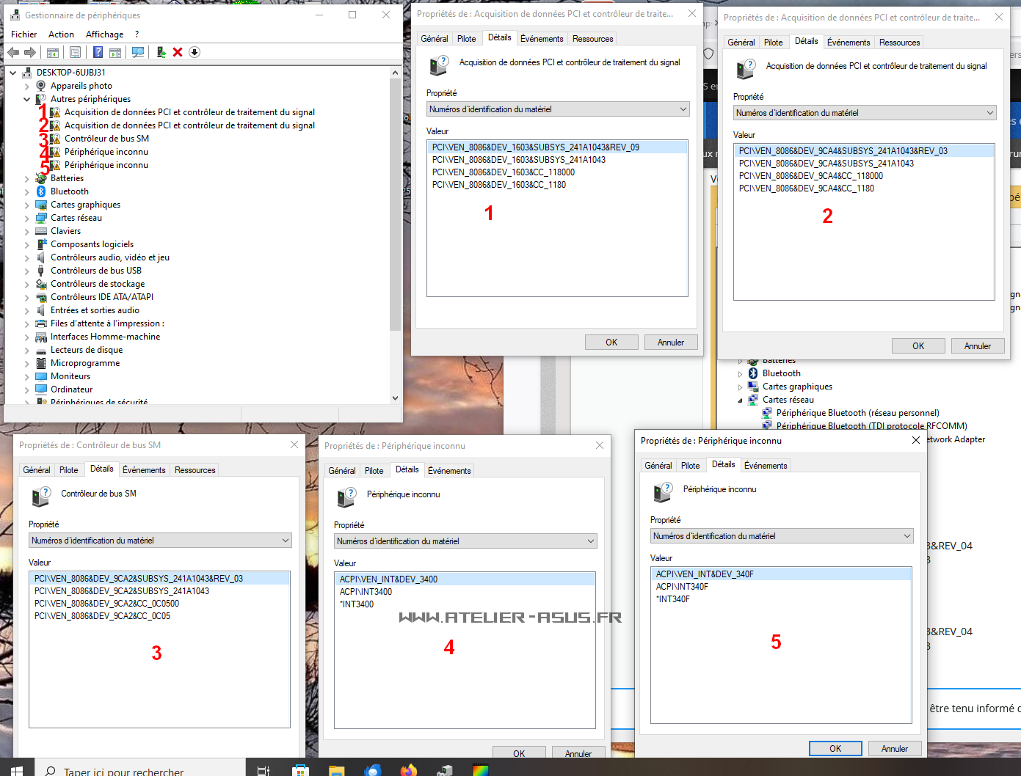The width and height of the screenshot is (1021, 776).
Task: Select Contrôleur de bus SM in device tree
Action: click(x=106, y=139)
